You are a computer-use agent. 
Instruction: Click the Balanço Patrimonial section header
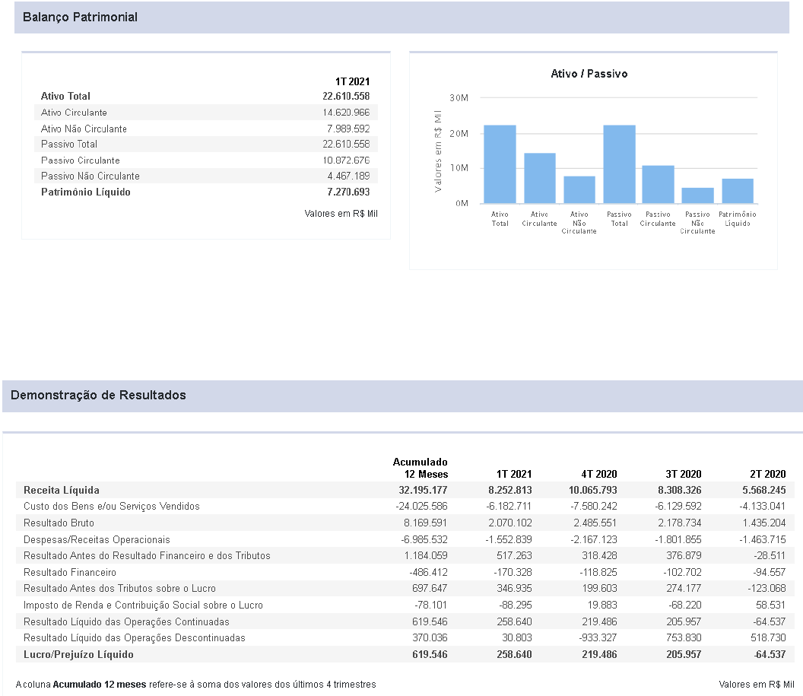pos(80,17)
